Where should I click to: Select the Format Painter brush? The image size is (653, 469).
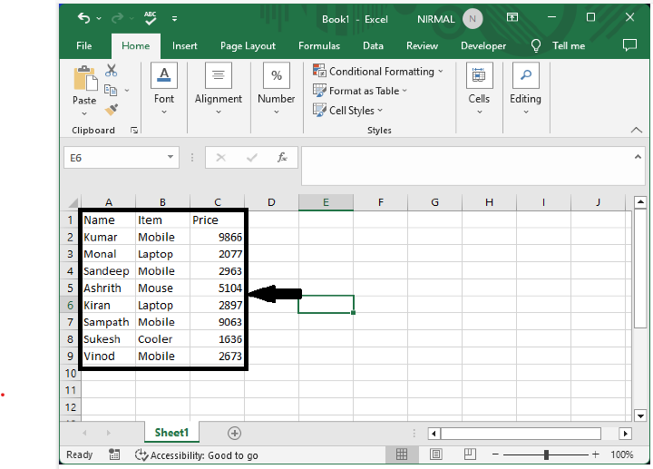112,110
